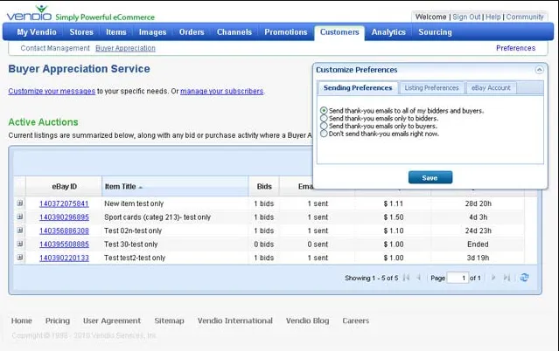Viewport: 559px width, 351px height.
Task: Open the Items menu
Action: [x=115, y=32]
